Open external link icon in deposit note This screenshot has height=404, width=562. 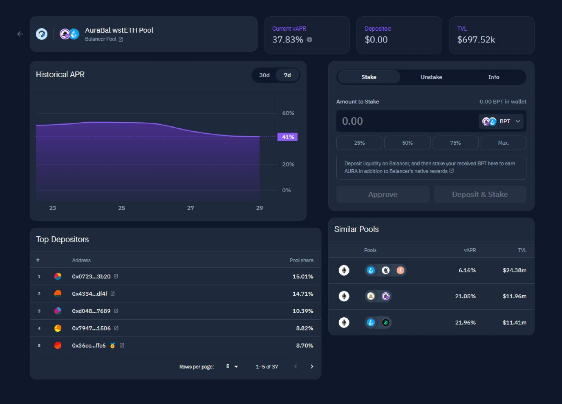click(452, 171)
